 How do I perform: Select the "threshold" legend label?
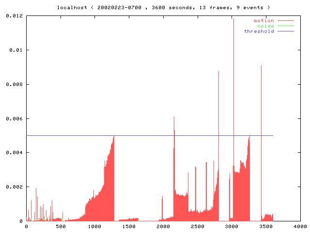pos(259,31)
